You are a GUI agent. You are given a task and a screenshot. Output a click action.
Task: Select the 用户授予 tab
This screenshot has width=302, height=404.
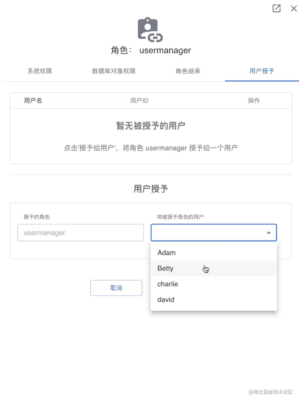262,71
